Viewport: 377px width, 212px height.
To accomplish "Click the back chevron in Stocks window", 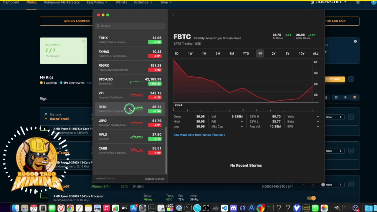I will (x=173, y=15).
